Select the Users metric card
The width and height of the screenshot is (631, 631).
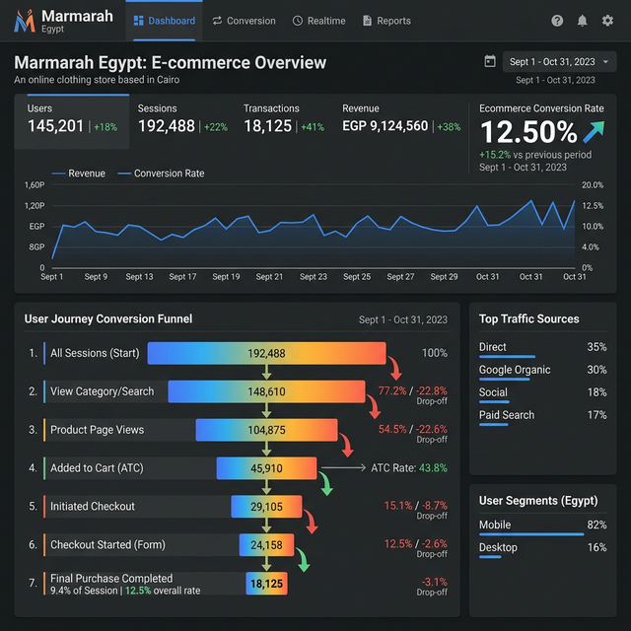coord(72,120)
